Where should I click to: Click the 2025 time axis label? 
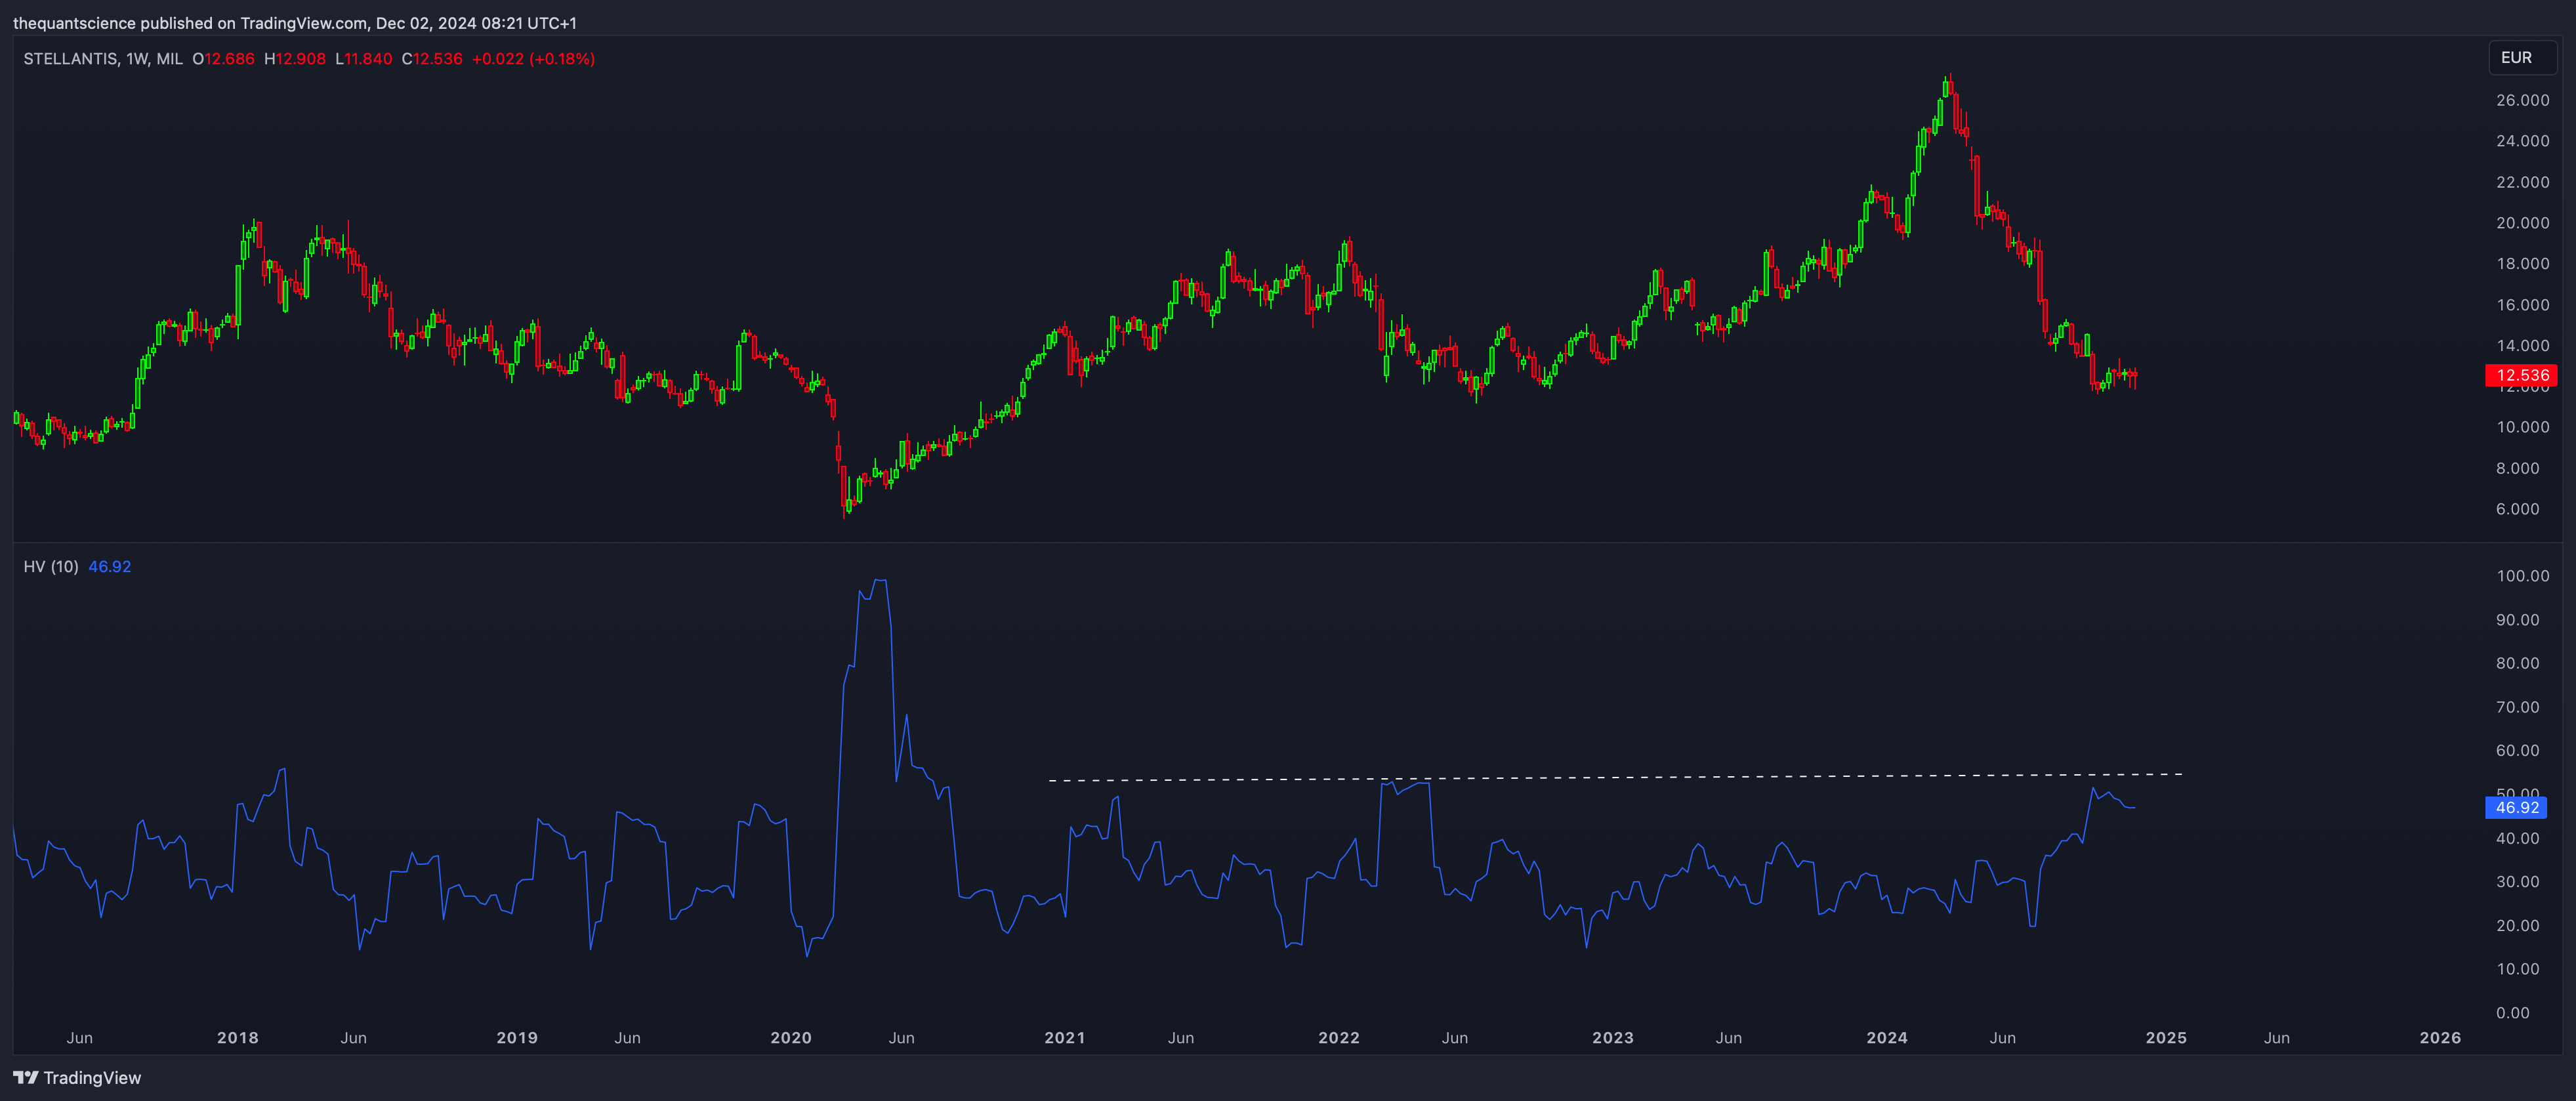(x=2166, y=1038)
